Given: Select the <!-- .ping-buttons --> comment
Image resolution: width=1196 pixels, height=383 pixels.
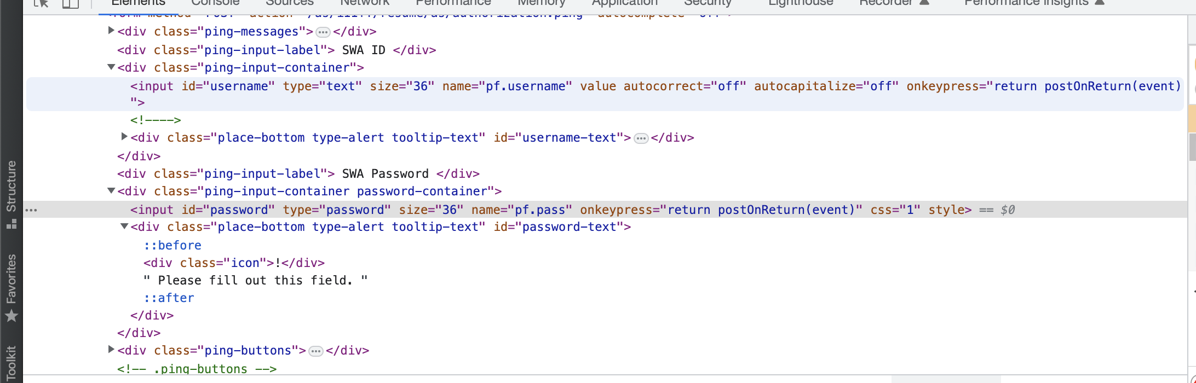Looking at the screenshot, I should pyautogui.click(x=197, y=369).
